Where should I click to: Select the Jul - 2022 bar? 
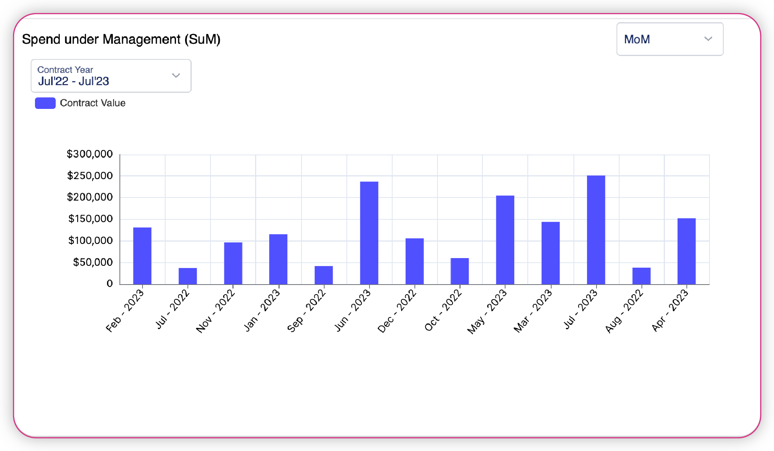point(187,276)
